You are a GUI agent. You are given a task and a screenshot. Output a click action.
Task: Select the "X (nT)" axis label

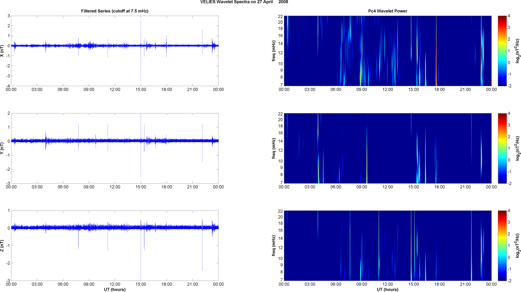2,51
